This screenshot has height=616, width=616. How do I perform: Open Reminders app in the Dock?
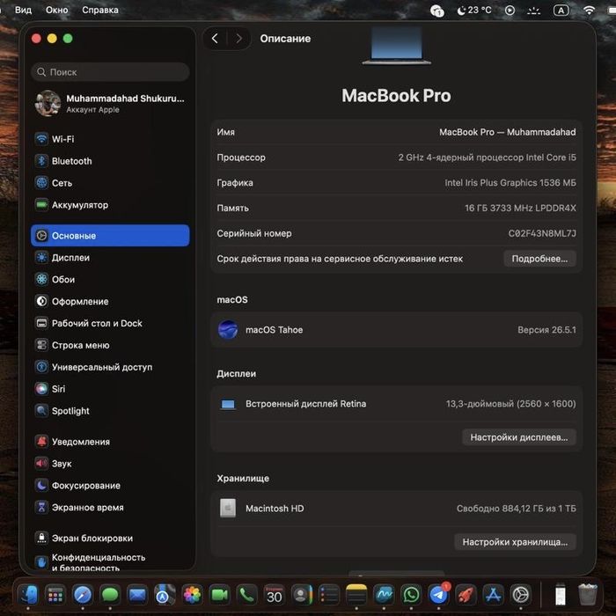pyautogui.click(x=329, y=595)
